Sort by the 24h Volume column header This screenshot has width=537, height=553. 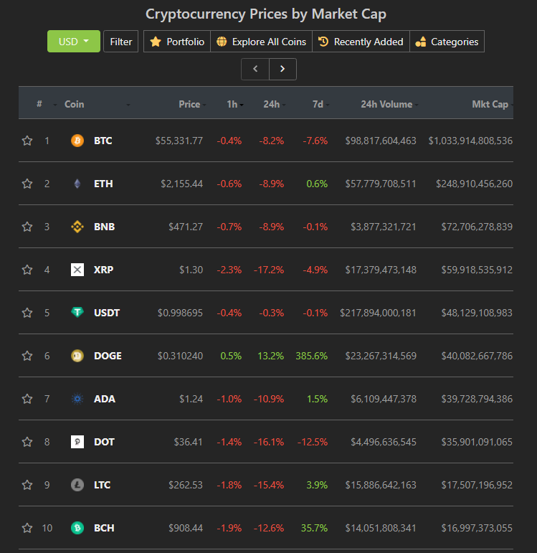(386, 105)
